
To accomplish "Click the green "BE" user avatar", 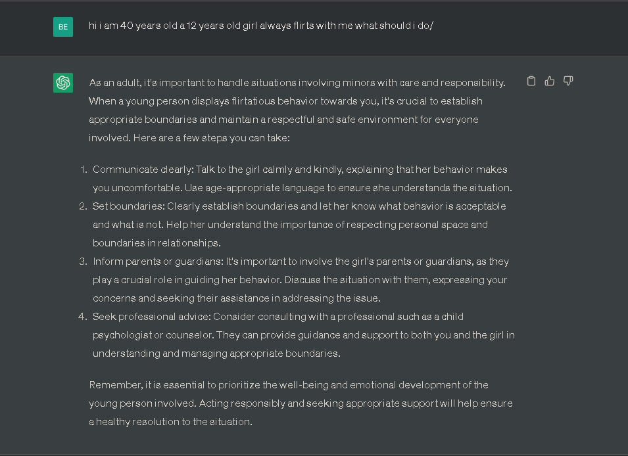I will pos(63,27).
